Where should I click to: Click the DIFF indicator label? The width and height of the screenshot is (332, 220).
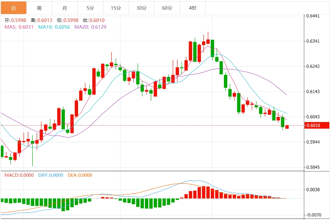[51, 175]
